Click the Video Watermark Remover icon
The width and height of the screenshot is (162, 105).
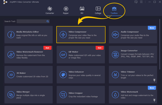click(x=11, y=55)
